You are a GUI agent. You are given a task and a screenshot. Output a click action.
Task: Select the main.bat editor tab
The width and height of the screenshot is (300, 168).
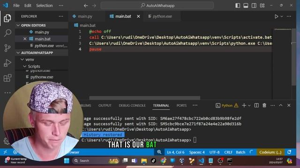coord(123,16)
